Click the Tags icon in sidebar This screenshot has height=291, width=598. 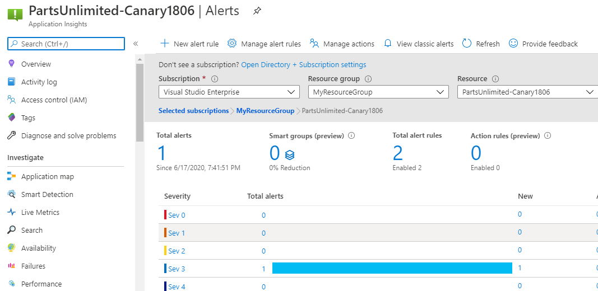coord(11,118)
